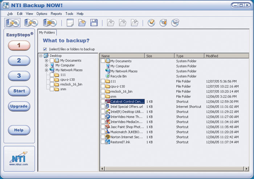The height and width of the screenshot is (179, 254).
Task: Check the My Documents box in the tree
Action: coord(52,61)
